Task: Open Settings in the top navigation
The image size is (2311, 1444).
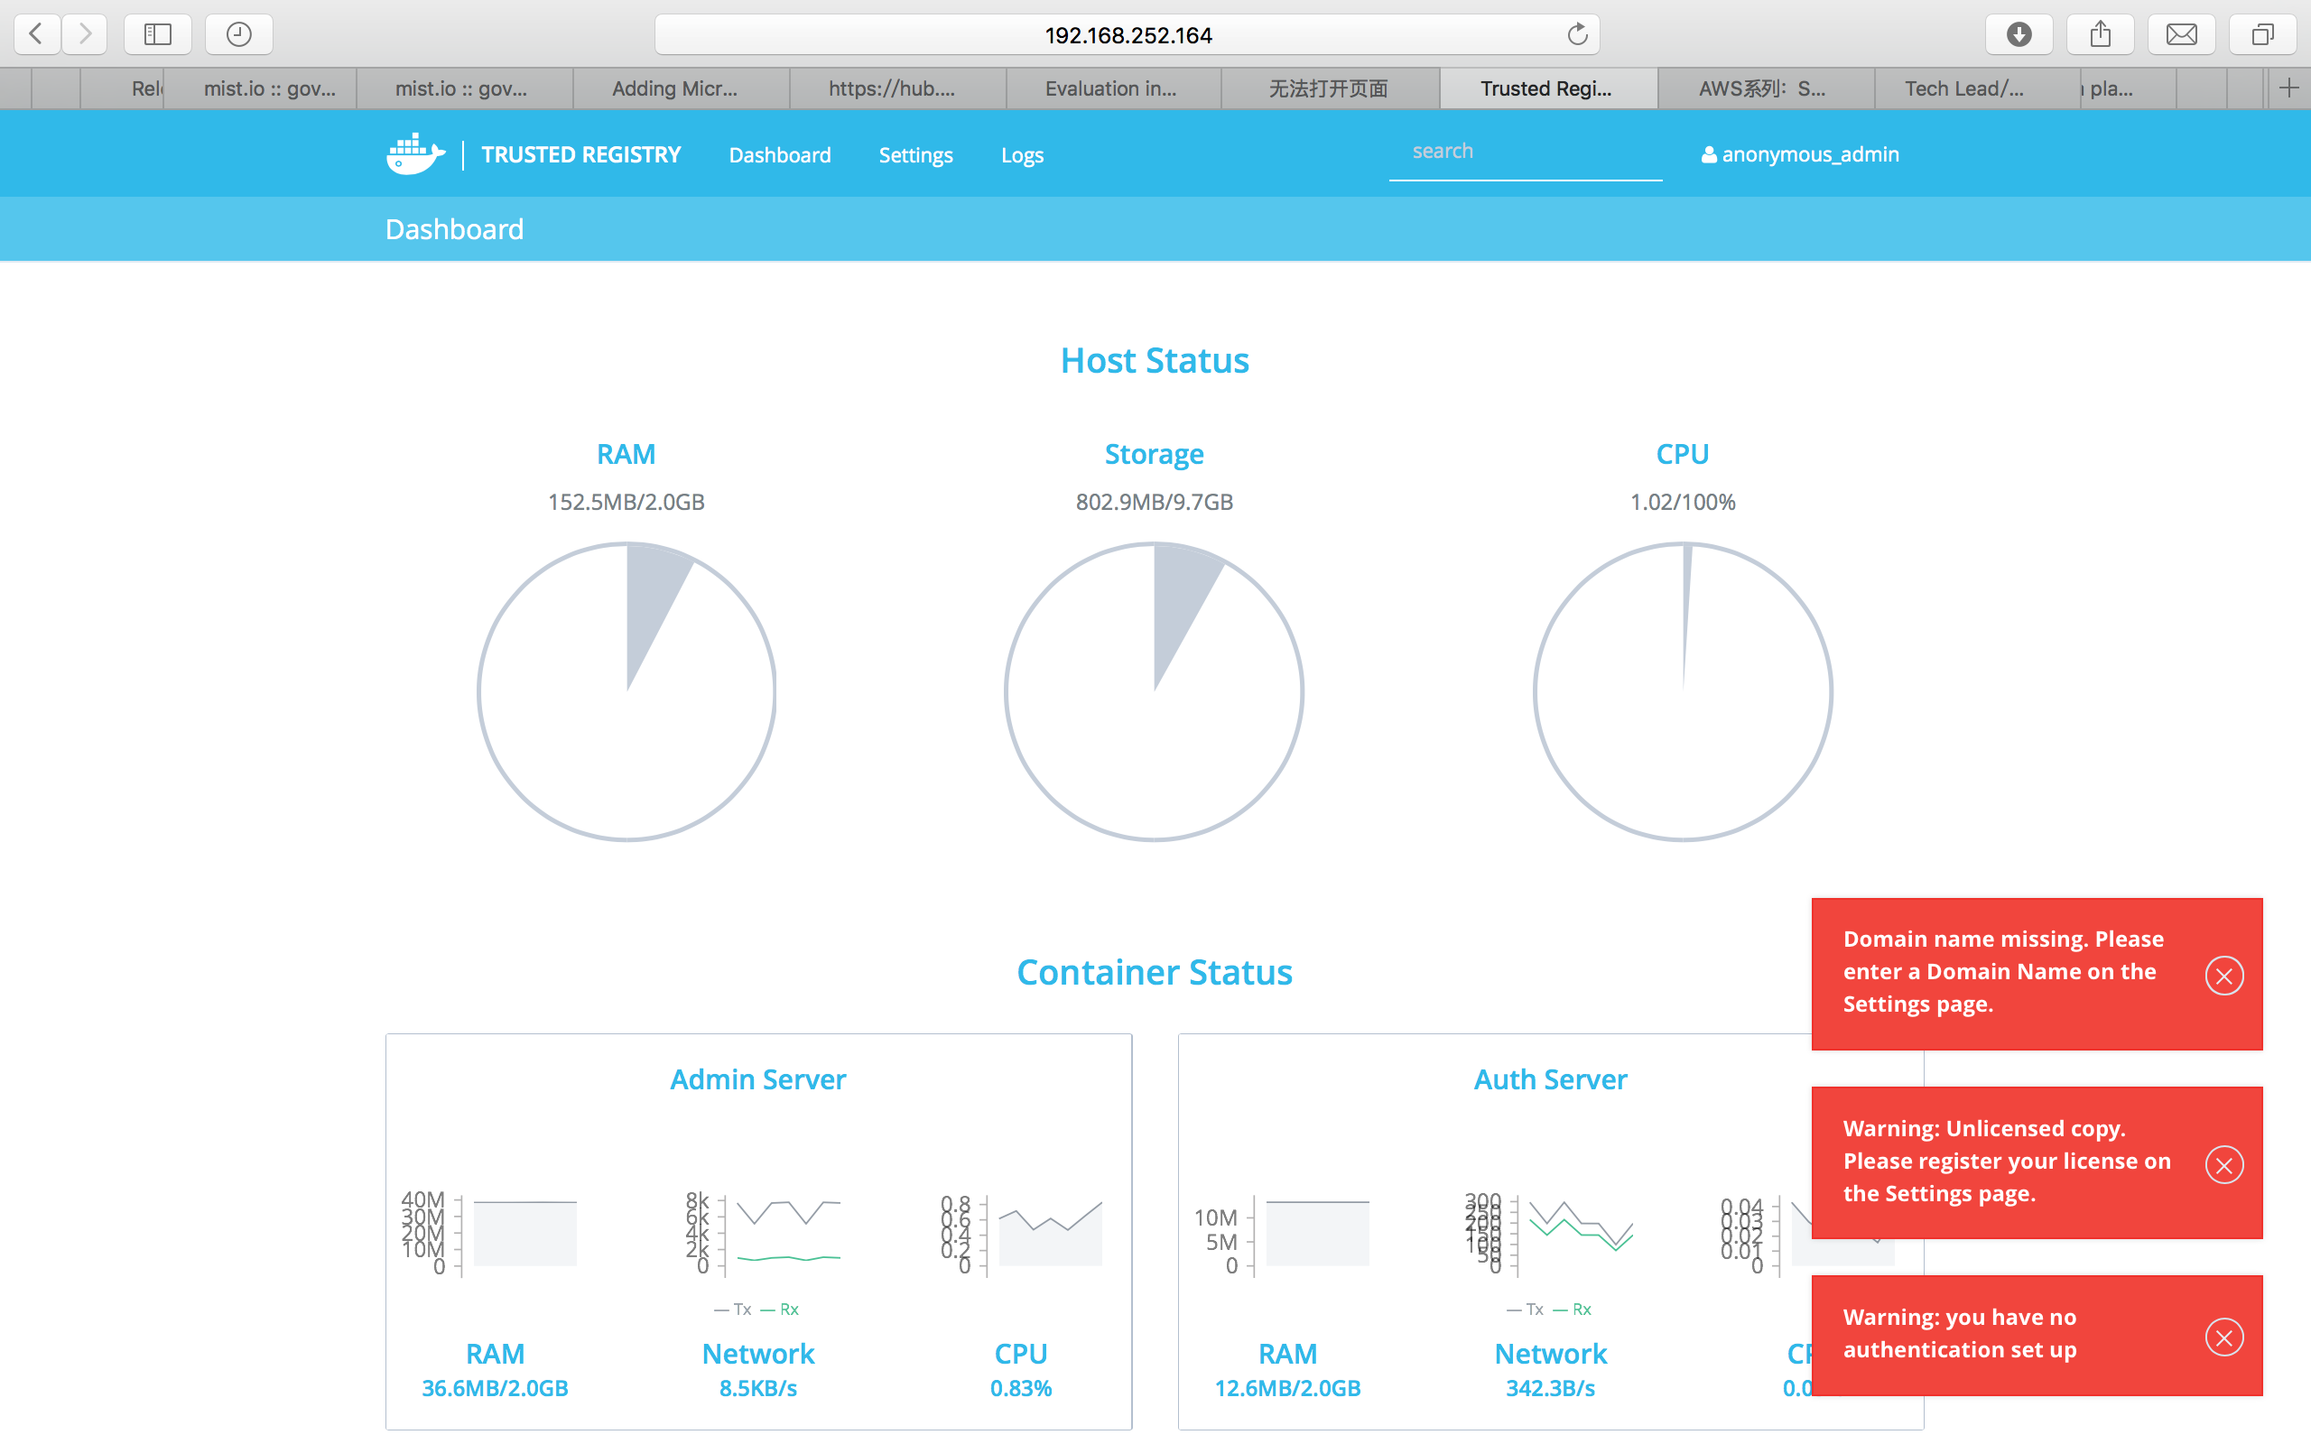Action: point(914,154)
